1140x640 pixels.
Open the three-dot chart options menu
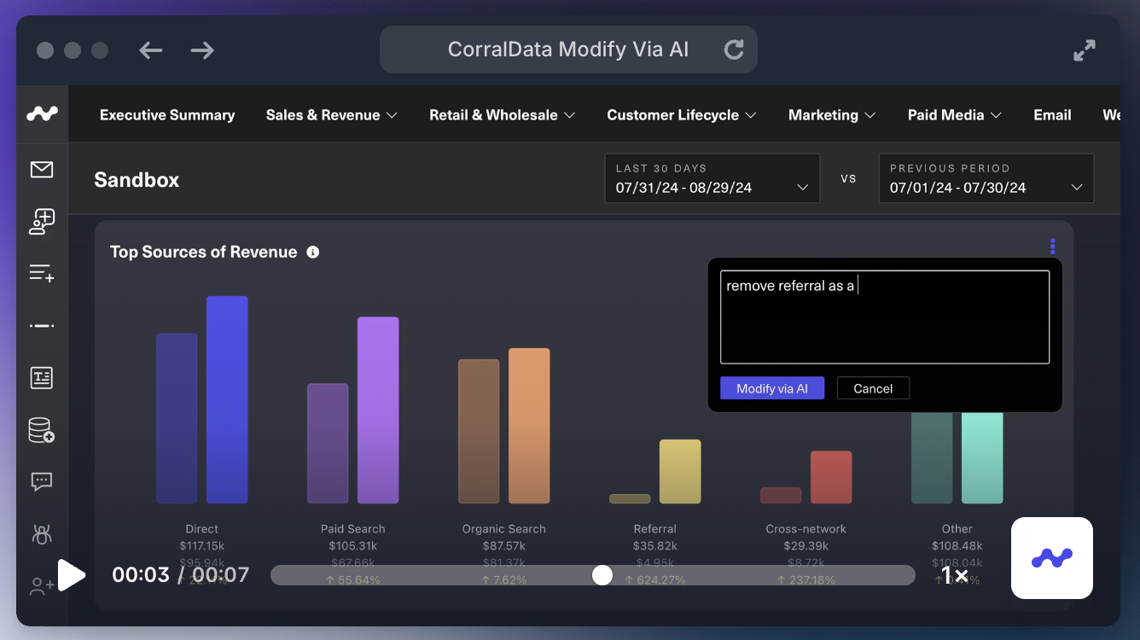click(1053, 247)
